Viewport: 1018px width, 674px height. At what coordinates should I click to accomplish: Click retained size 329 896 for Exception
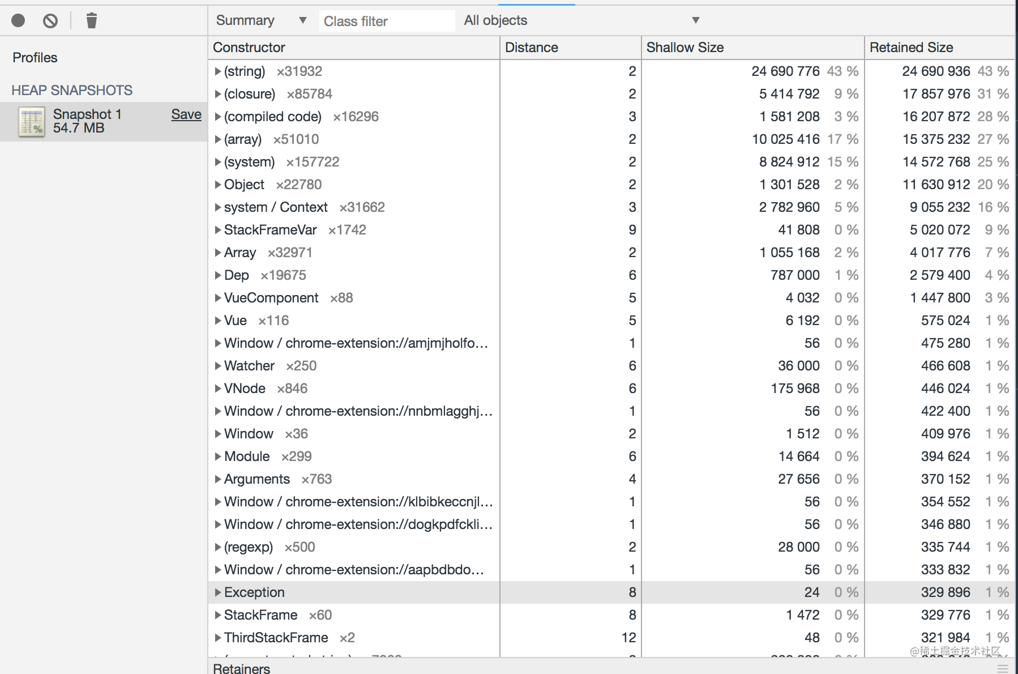(x=946, y=592)
